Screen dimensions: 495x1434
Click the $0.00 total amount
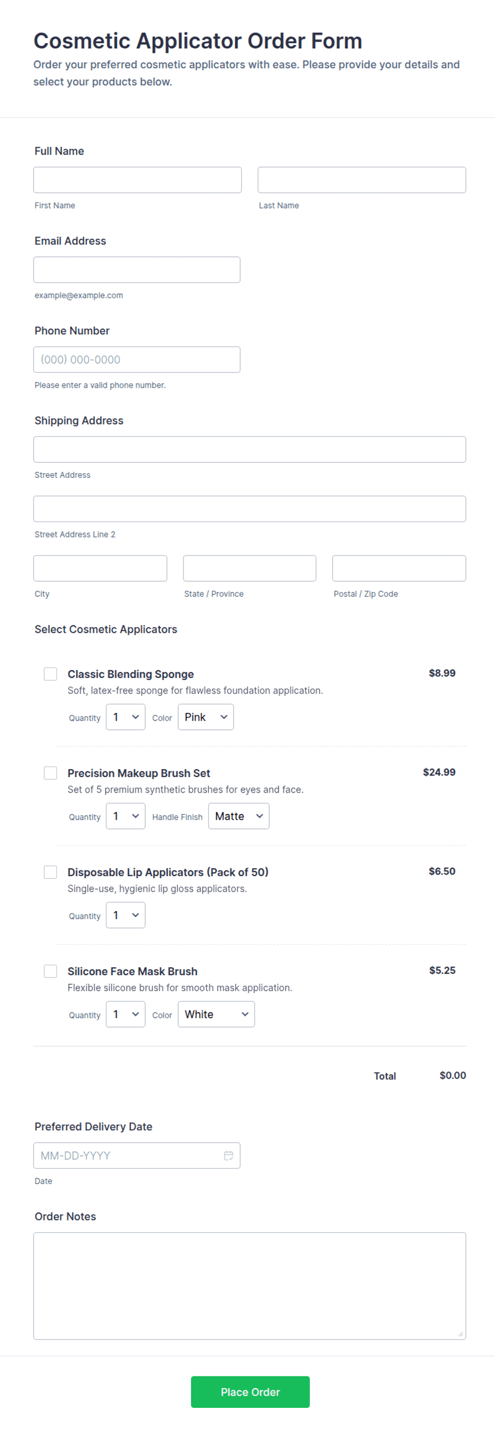click(x=453, y=1075)
